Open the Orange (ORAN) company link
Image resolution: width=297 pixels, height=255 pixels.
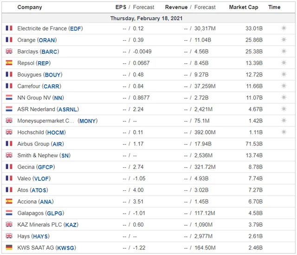click(x=34, y=40)
